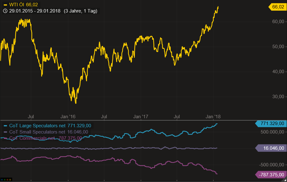Click the '3 Jahre, 1 Tag' period text

click(80, 11)
